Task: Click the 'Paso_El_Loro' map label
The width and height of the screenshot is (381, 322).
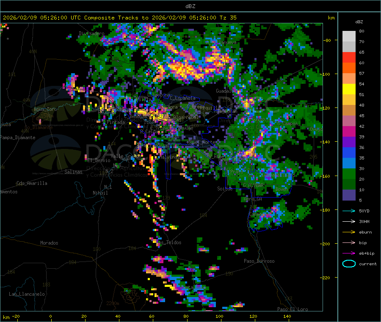Action: point(293,309)
